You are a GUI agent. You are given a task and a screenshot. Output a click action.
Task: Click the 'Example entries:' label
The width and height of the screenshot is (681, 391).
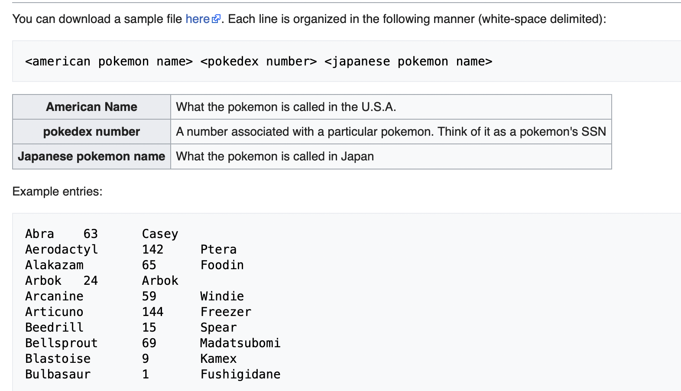pyautogui.click(x=57, y=192)
